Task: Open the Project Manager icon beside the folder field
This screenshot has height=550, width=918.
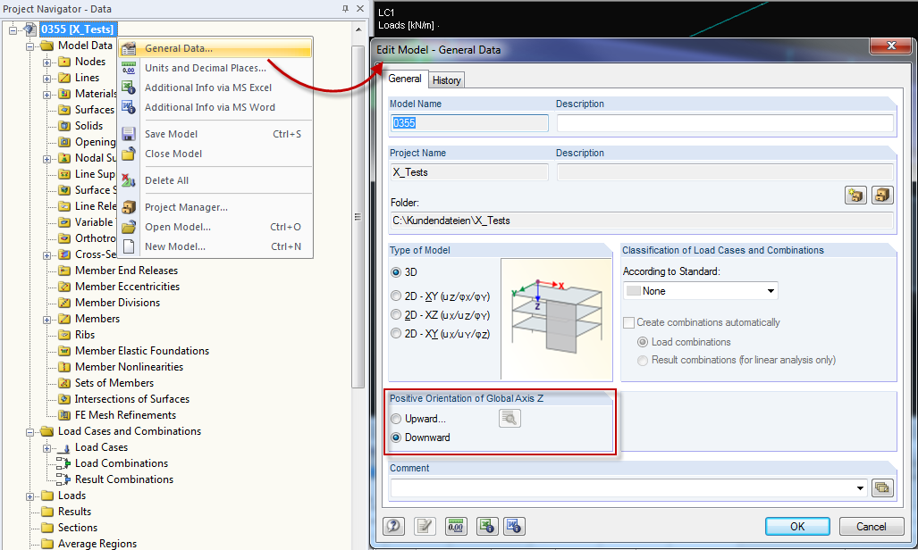Action: coord(882,195)
